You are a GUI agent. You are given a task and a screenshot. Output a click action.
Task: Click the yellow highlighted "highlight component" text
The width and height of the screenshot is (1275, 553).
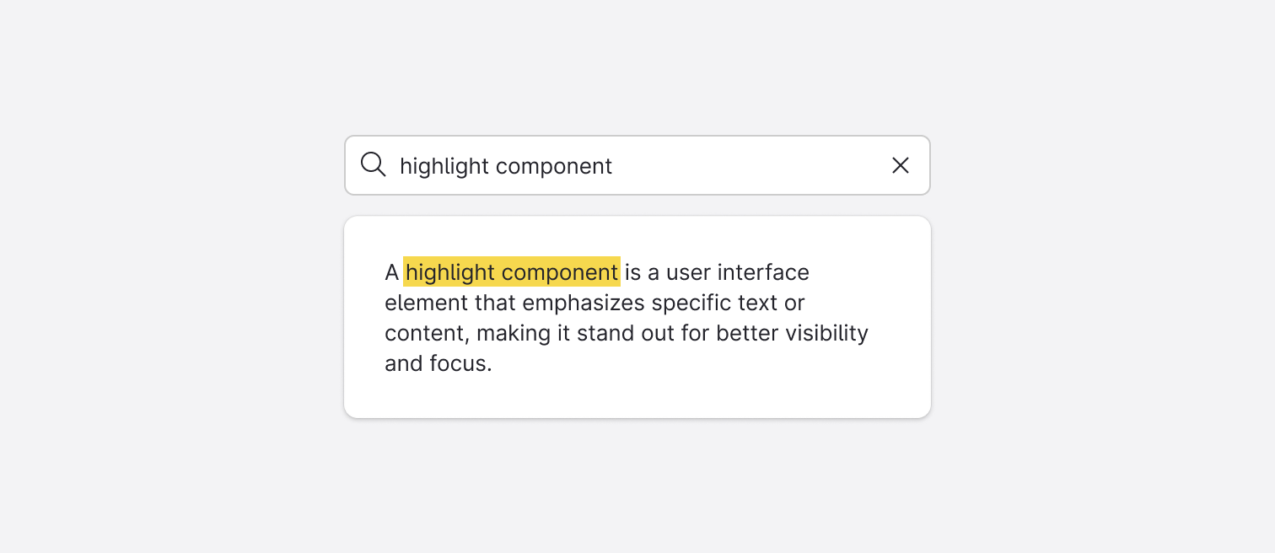pyautogui.click(x=512, y=272)
